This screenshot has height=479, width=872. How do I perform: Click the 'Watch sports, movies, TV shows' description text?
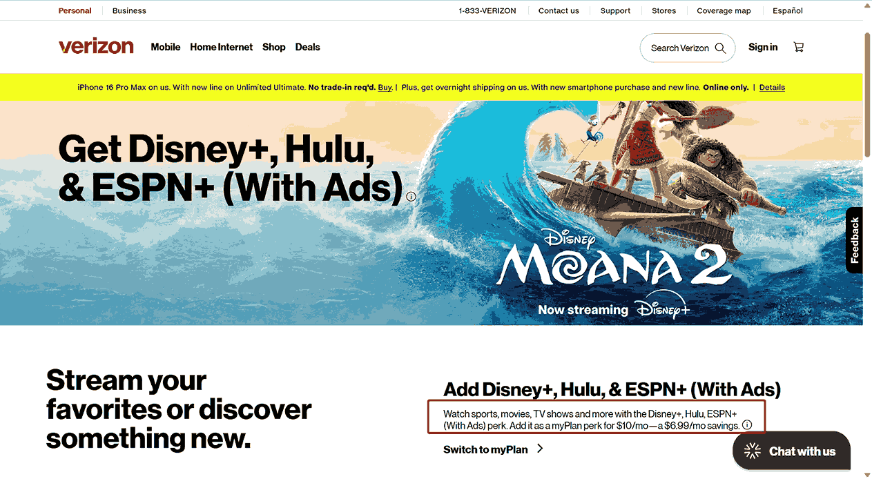[592, 420]
